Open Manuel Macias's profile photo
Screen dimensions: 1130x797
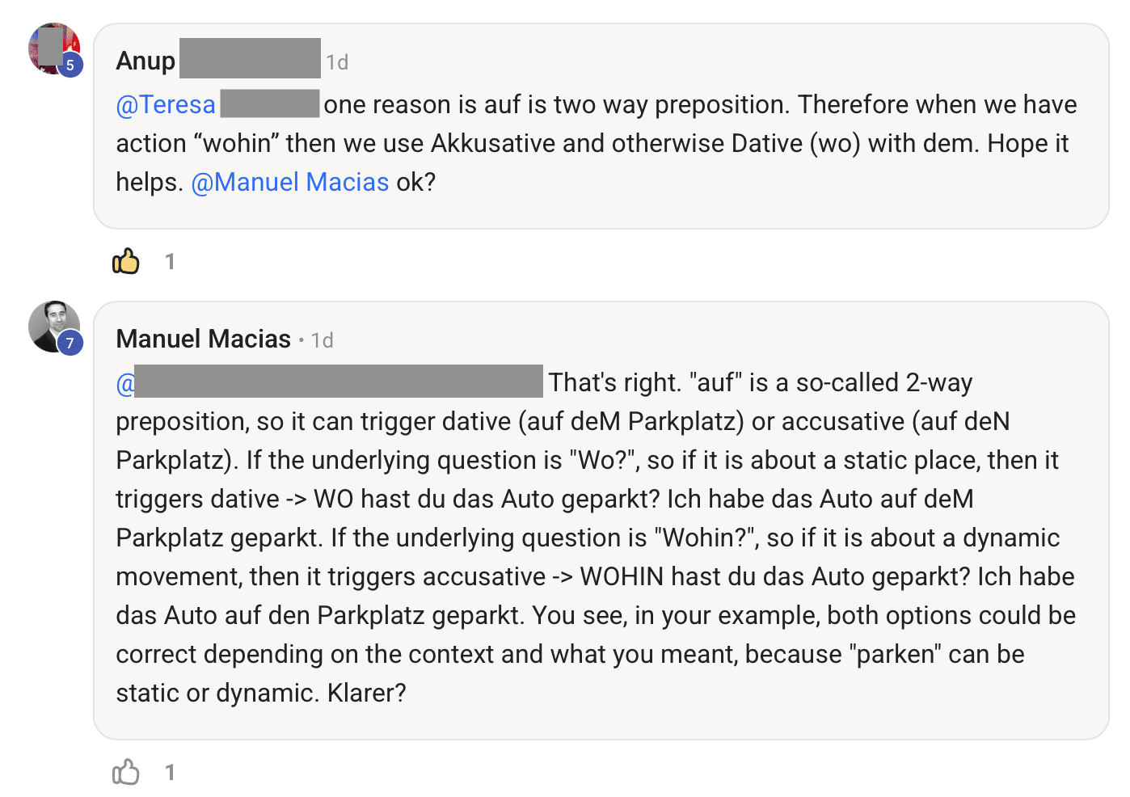(x=52, y=323)
